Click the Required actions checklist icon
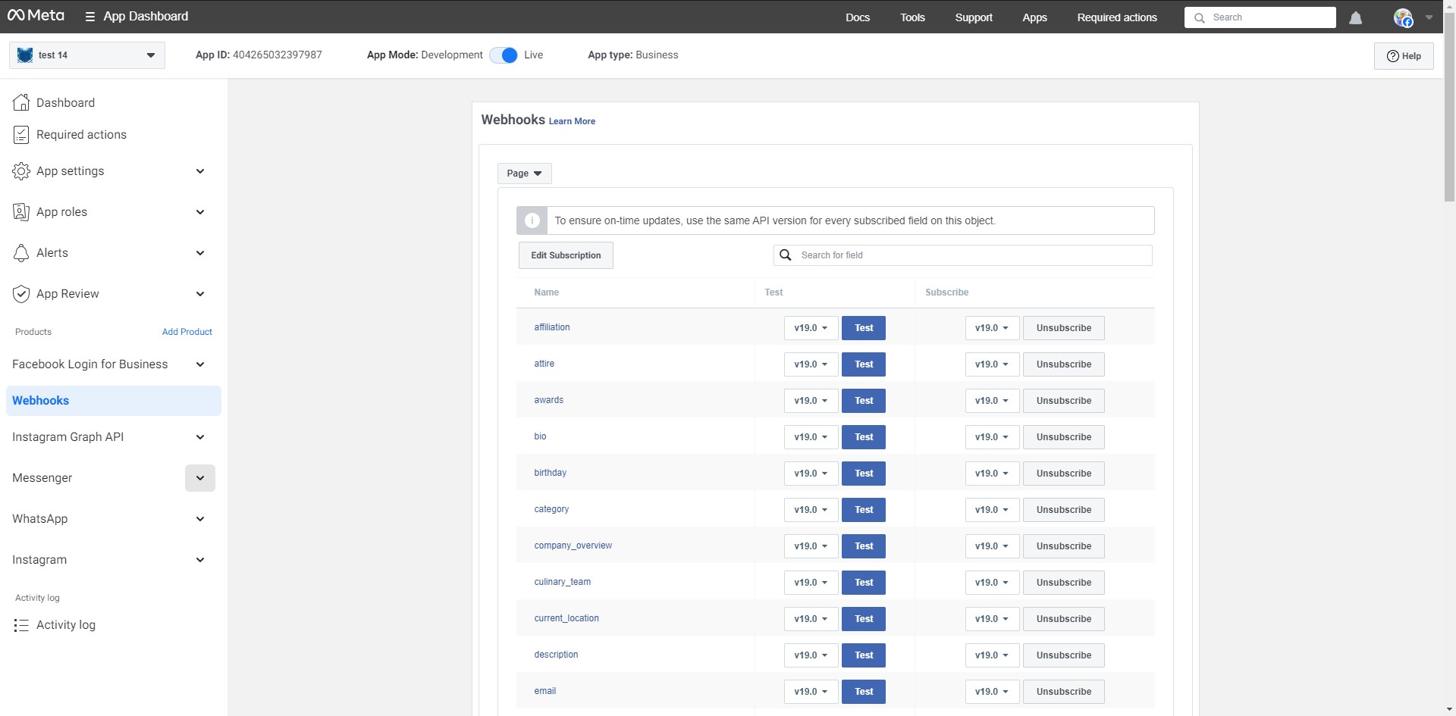Viewport: 1456px width, 716px height. pyautogui.click(x=21, y=135)
